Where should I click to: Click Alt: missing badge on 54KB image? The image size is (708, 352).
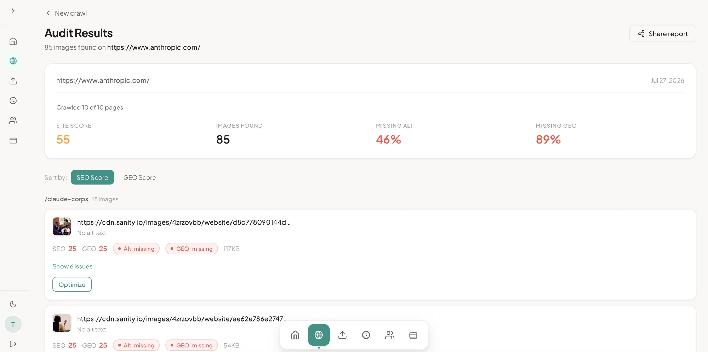[136, 345]
